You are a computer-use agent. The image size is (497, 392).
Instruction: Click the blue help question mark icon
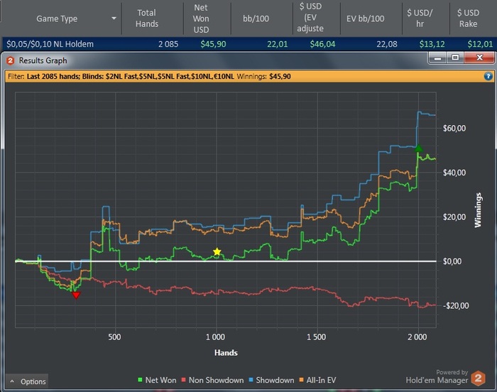pyautogui.click(x=488, y=76)
